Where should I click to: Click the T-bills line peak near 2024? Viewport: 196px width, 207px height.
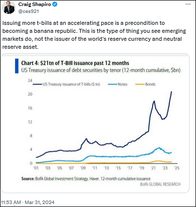click(172, 92)
